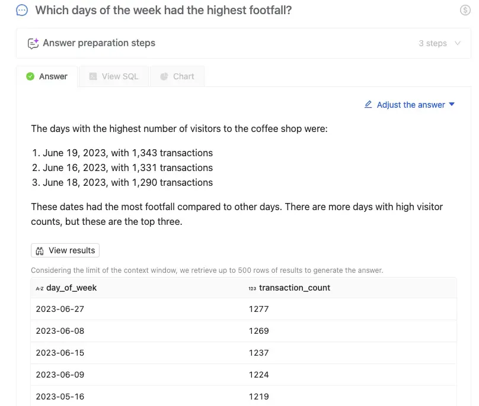The width and height of the screenshot is (479, 406).
Task: Click the transaction_count column header
Action: coord(295,288)
